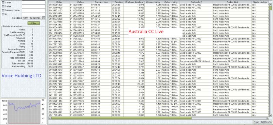Image resolution: width=273 pixels, height=125 pixels.
Task: Click the Total duration value 28856
Action: (x=30, y=64)
